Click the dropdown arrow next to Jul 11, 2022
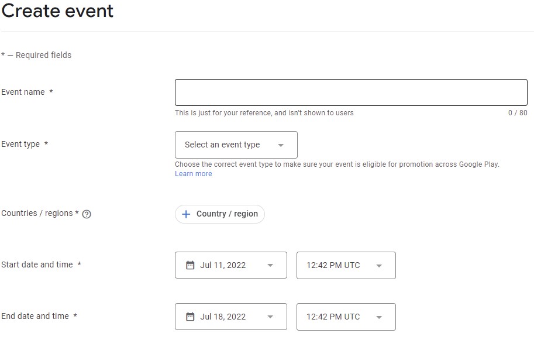The width and height of the screenshot is (534, 340). [271, 265]
